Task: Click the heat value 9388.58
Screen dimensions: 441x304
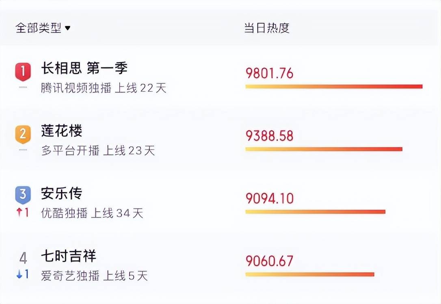Action: click(x=270, y=136)
